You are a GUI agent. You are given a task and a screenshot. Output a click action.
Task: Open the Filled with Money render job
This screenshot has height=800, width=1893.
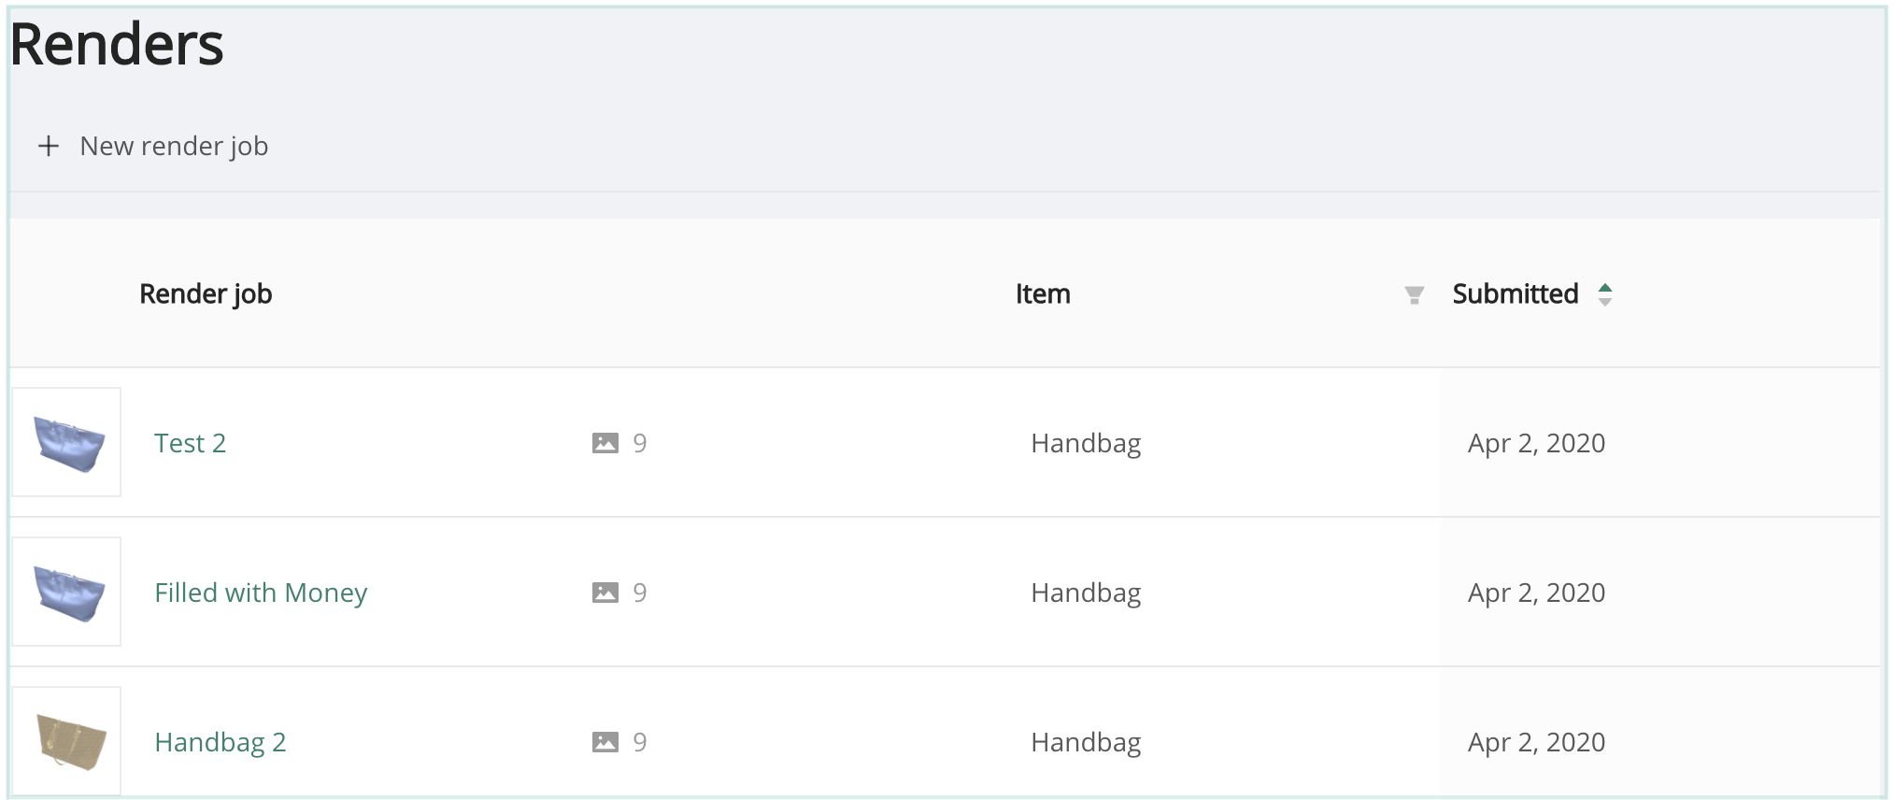point(261,593)
